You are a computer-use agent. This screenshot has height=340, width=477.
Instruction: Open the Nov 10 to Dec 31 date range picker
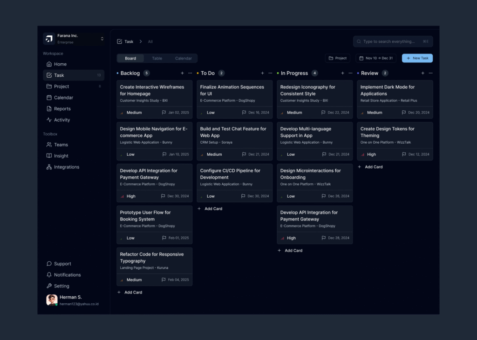[376, 58]
